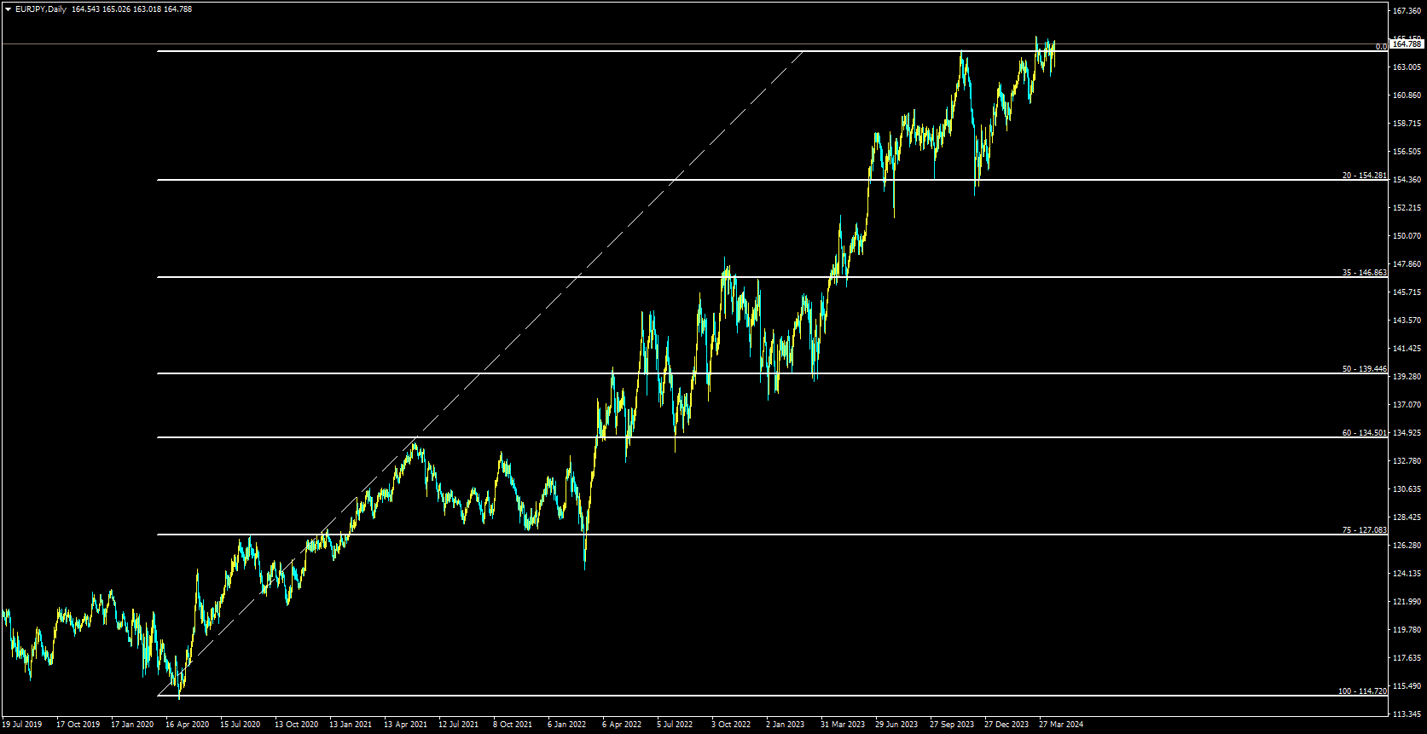Click price scale value 115.490
Image resolution: width=1427 pixels, height=734 pixels.
click(x=1407, y=685)
